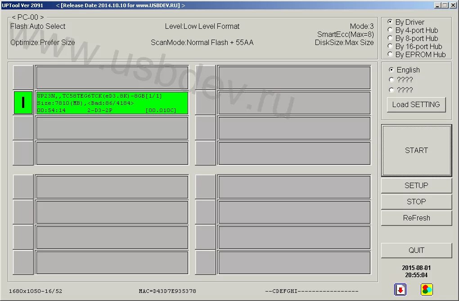This screenshot has height=301, width=459.
Task: Enable the 'By 16-port Hub' mode
Action: pos(390,46)
